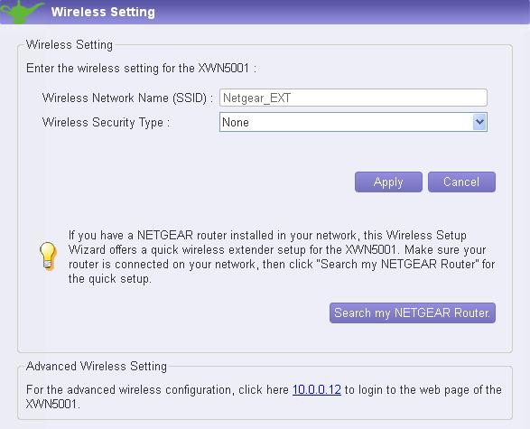Click the Wireless Setting header title text
Viewport: 530px width, 429px height.
103,12
